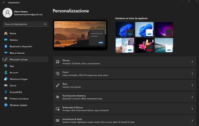Open Bluetooth e dispositivi icon
Viewport: 199px width, 126px height.
(6, 46)
